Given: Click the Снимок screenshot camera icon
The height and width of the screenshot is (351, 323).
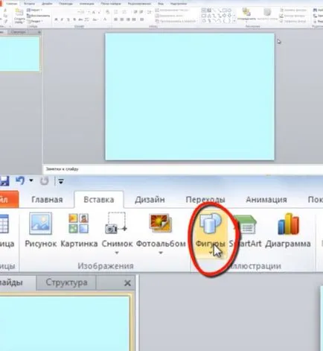Looking at the screenshot, I should (x=117, y=224).
